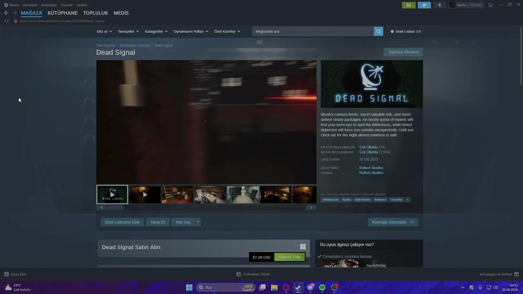Open the Yardım menu
The width and height of the screenshot is (523, 294).
click(82, 5)
